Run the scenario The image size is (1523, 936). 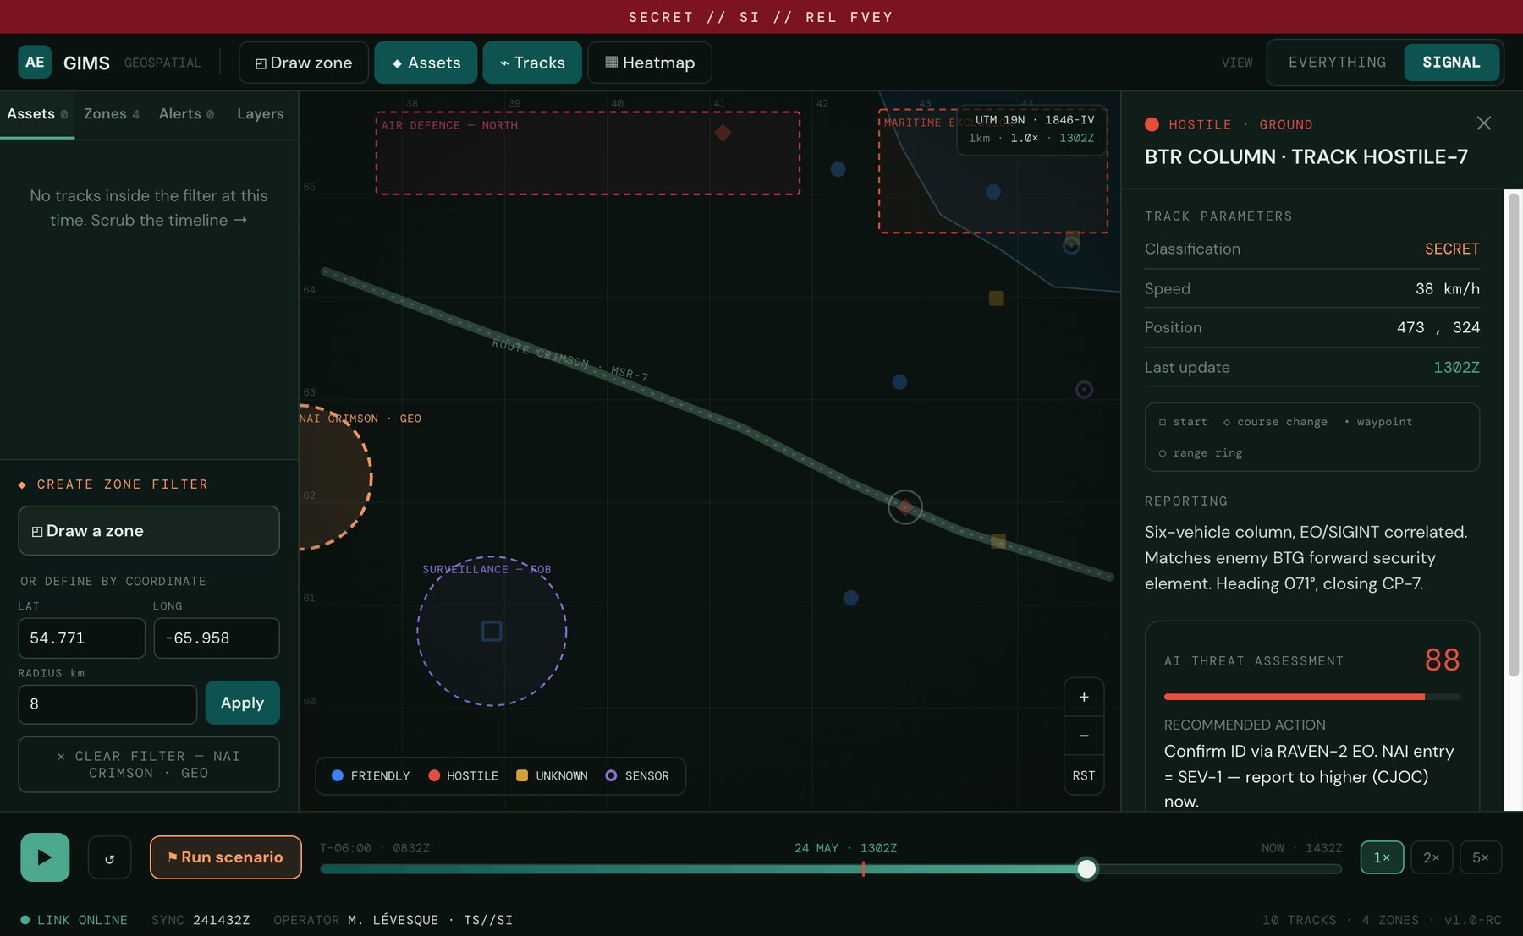point(226,857)
